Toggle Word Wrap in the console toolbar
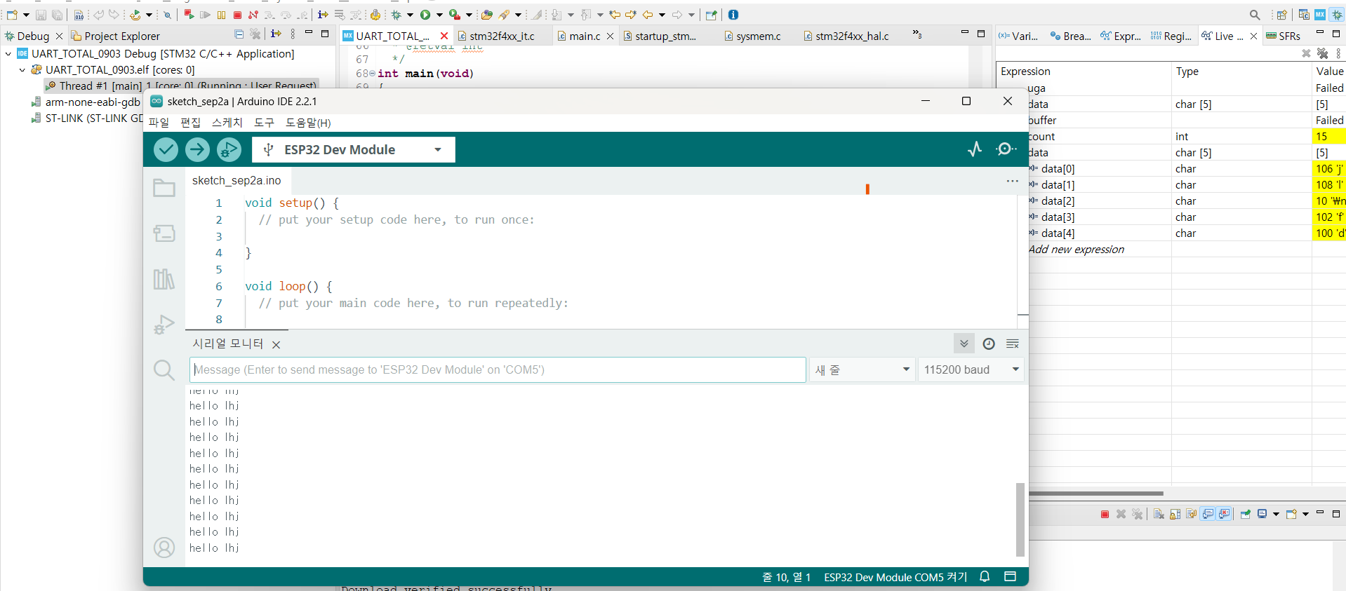The width and height of the screenshot is (1346, 591). pyautogui.click(x=1192, y=514)
